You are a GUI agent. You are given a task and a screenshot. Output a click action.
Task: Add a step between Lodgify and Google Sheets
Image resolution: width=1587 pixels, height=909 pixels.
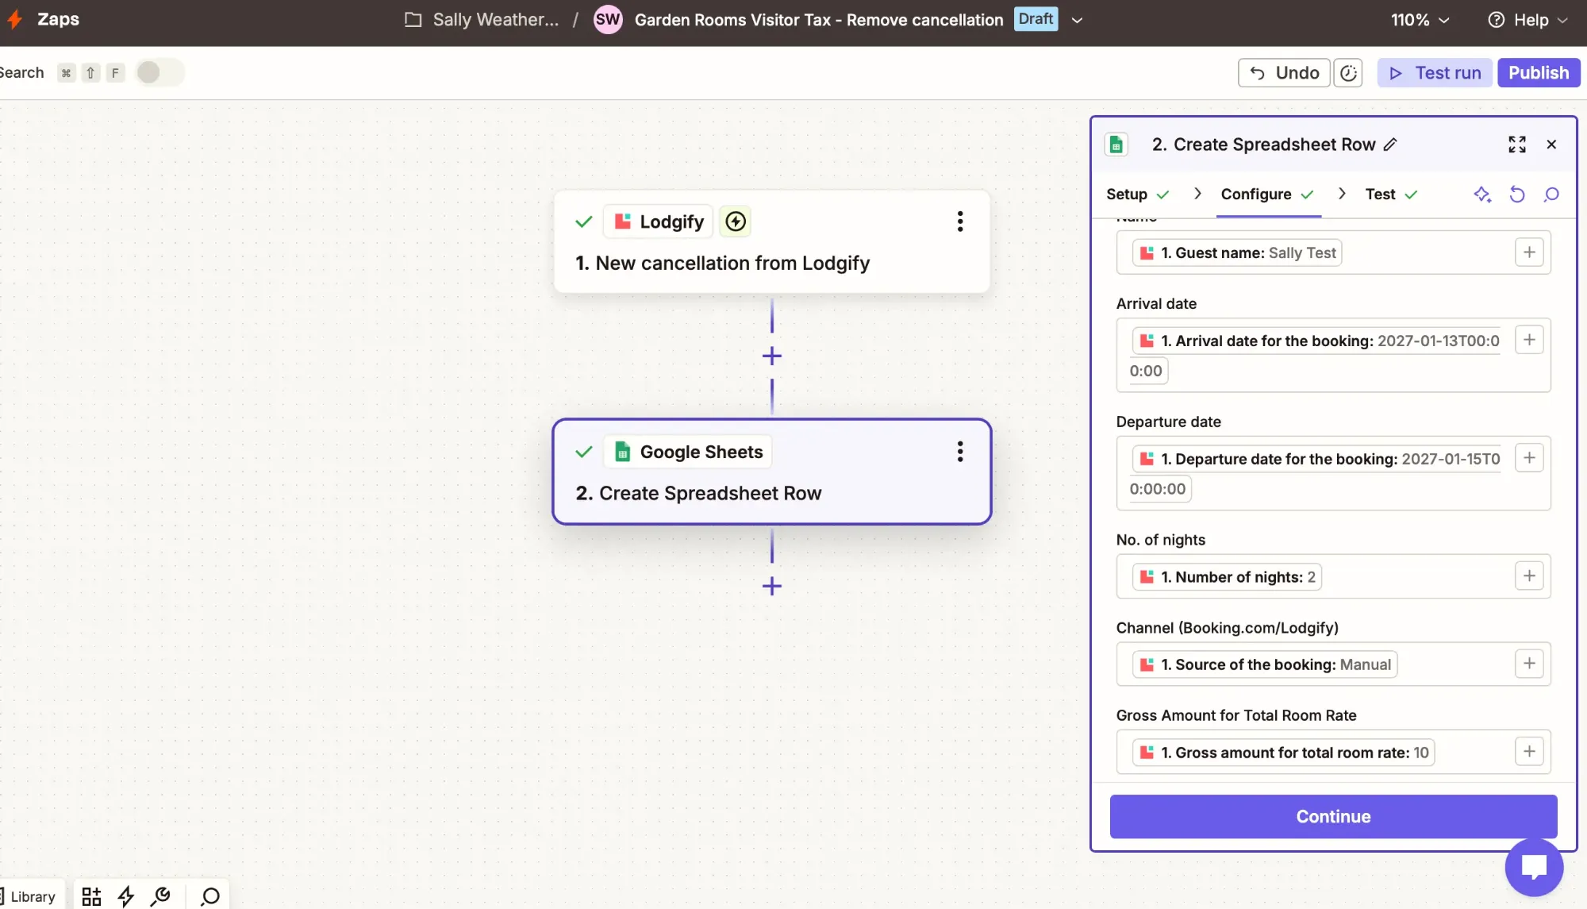click(x=772, y=356)
